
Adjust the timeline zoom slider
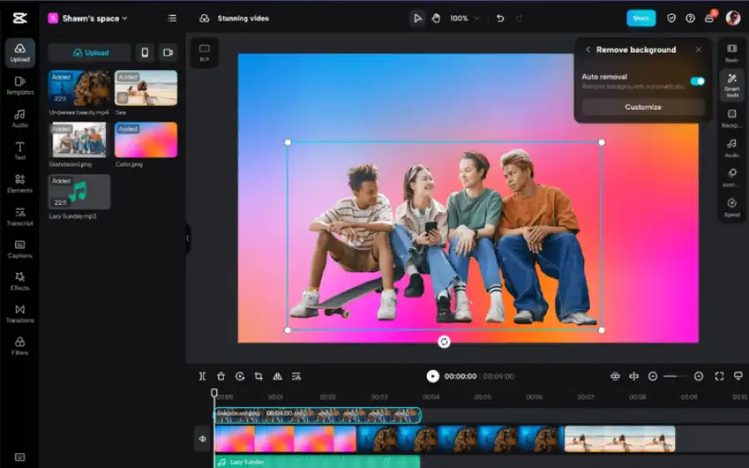[675, 376]
